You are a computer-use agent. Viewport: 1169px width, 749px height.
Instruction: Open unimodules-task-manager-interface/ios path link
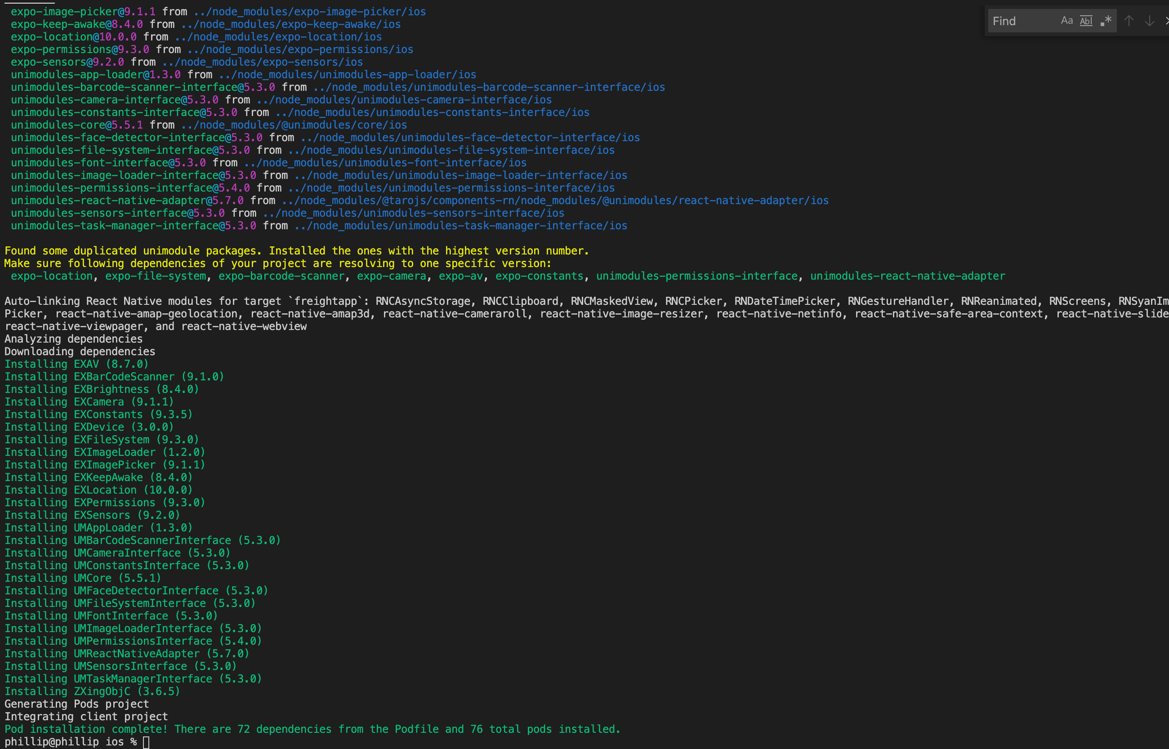click(x=460, y=226)
